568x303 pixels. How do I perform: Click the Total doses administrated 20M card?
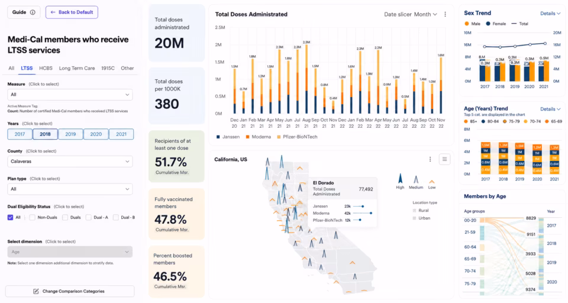click(x=177, y=33)
